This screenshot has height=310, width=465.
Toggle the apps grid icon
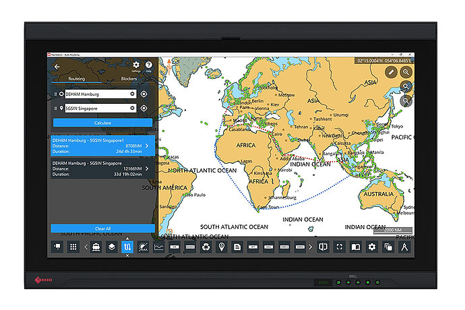(73, 247)
